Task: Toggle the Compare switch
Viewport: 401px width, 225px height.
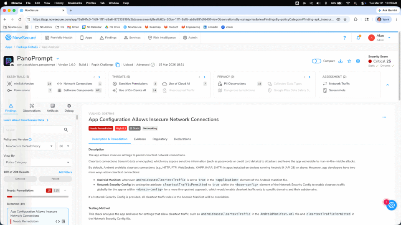Action: [316, 61]
